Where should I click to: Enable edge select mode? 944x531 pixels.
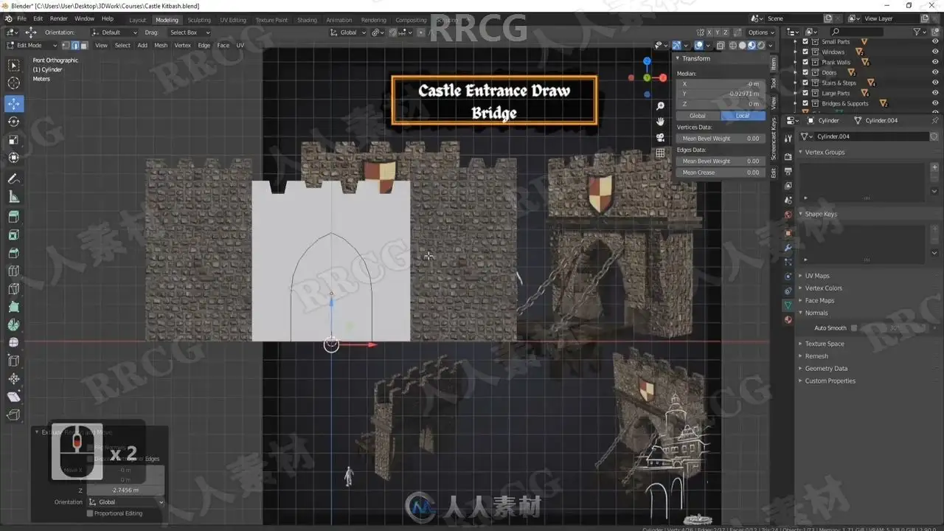click(x=75, y=45)
